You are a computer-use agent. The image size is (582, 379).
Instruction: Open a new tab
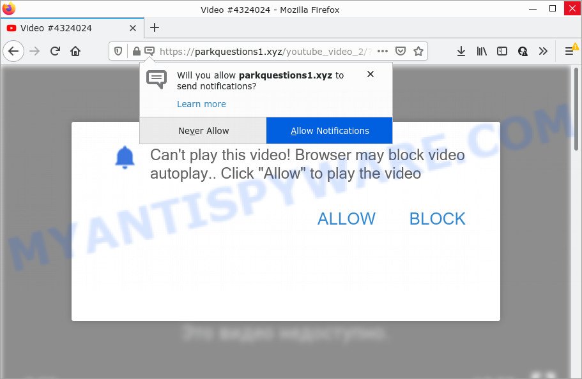click(155, 28)
